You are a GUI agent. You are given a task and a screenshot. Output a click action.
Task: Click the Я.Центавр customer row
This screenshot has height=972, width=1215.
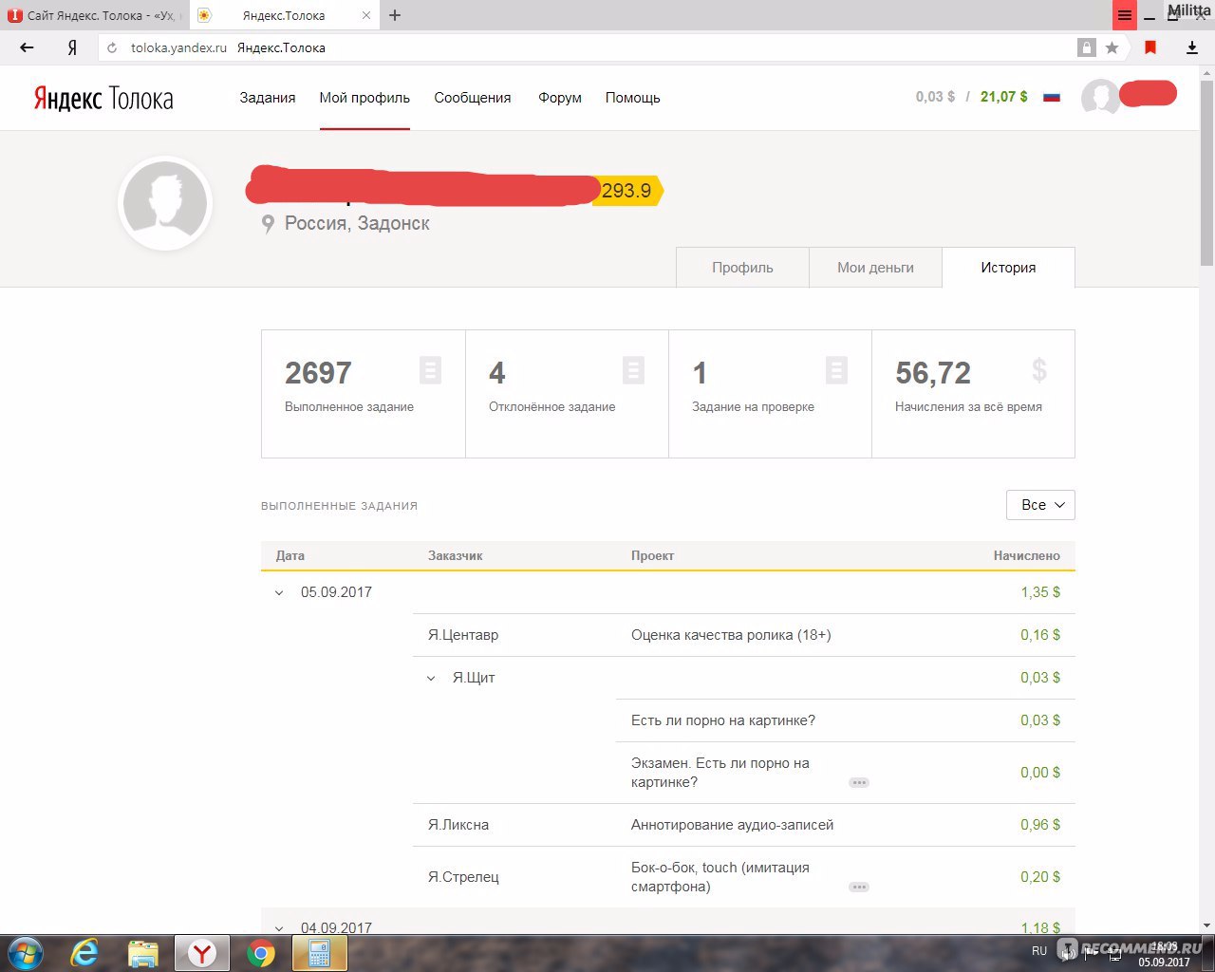tap(463, 635)
